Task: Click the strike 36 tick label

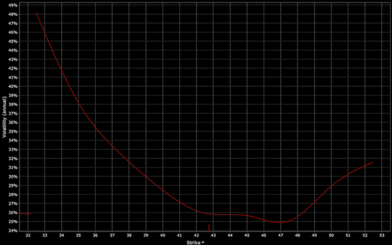Action: 95,235
